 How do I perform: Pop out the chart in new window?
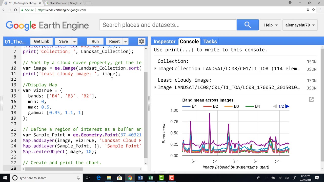tap(311, 100)
